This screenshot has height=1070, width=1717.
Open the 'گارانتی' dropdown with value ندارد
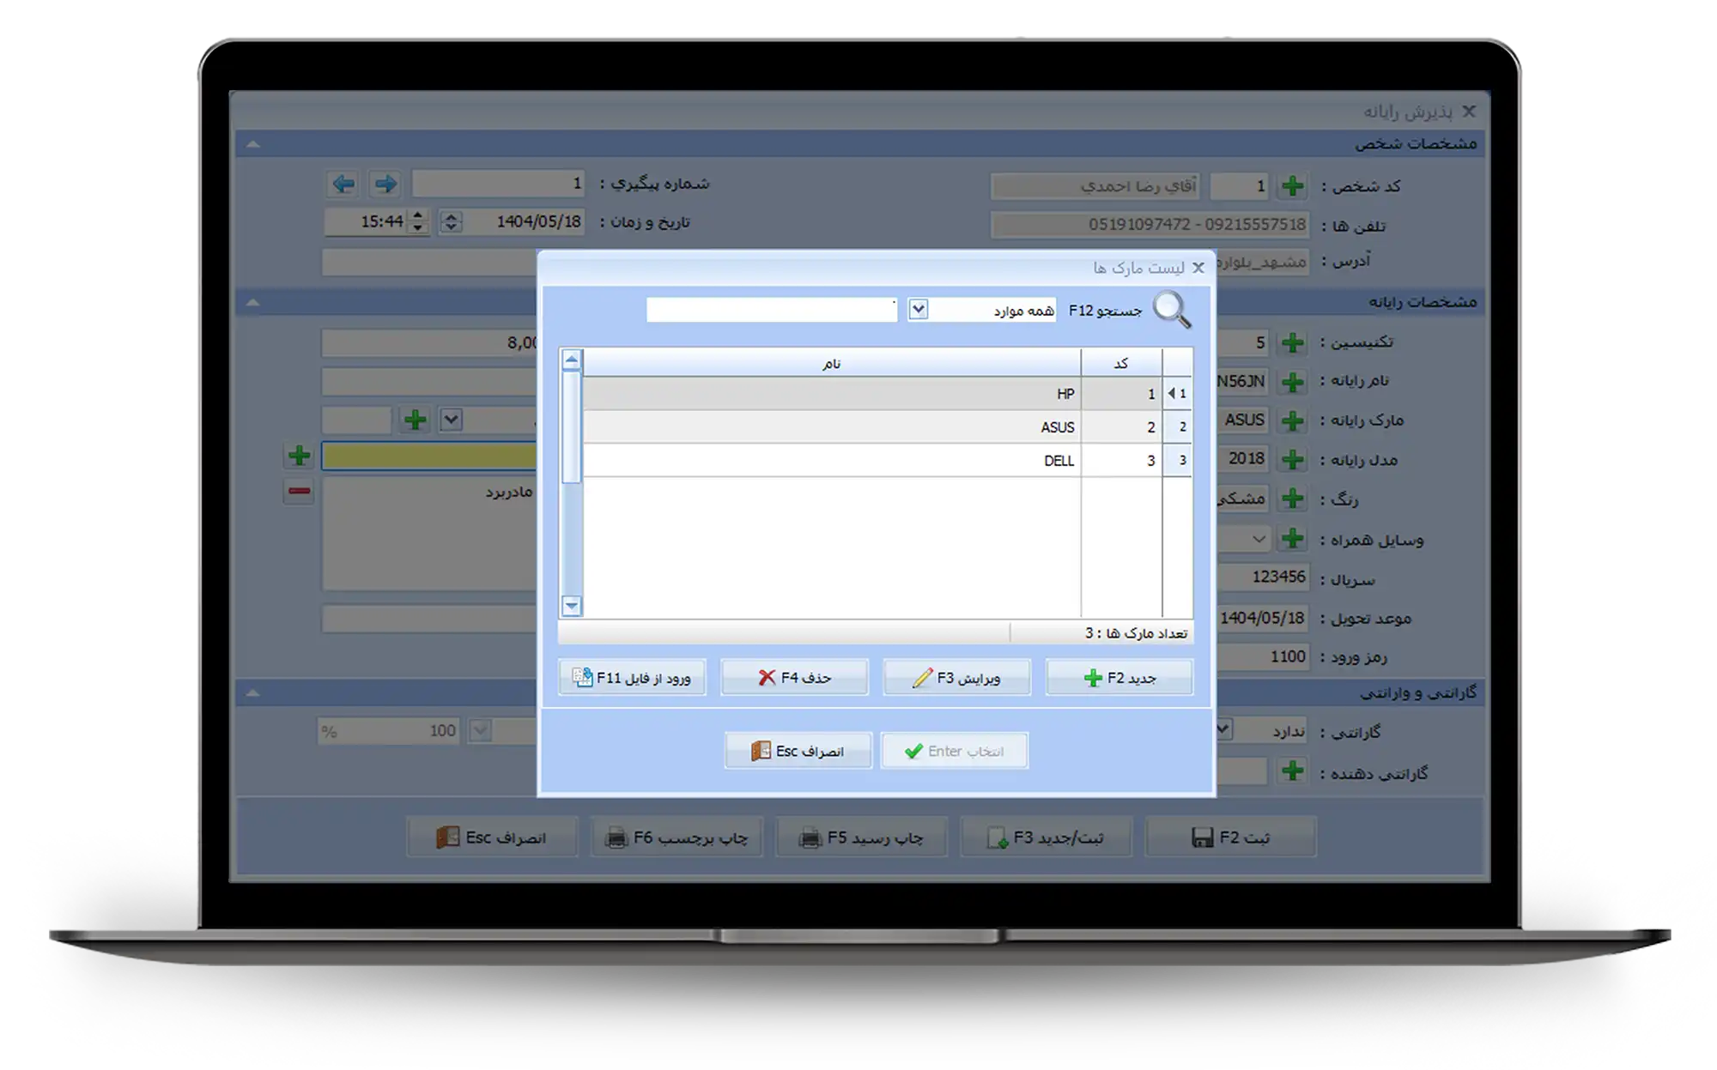pyautogui.click(x=1224, y=729)
